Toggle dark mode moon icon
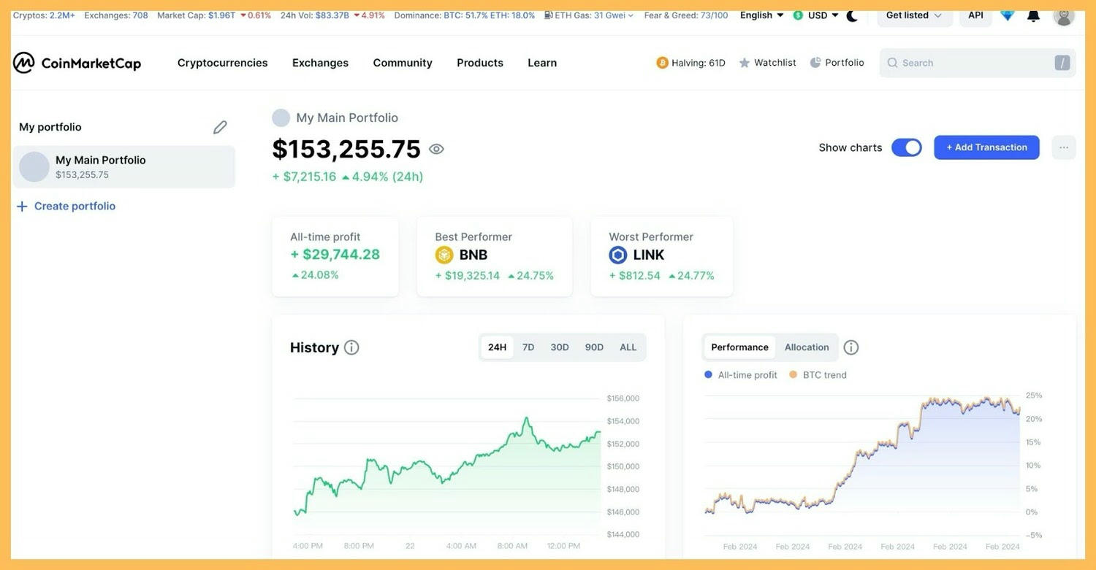Image resolution: width=1096 pixels, height=570 pixels. (852, 15)
